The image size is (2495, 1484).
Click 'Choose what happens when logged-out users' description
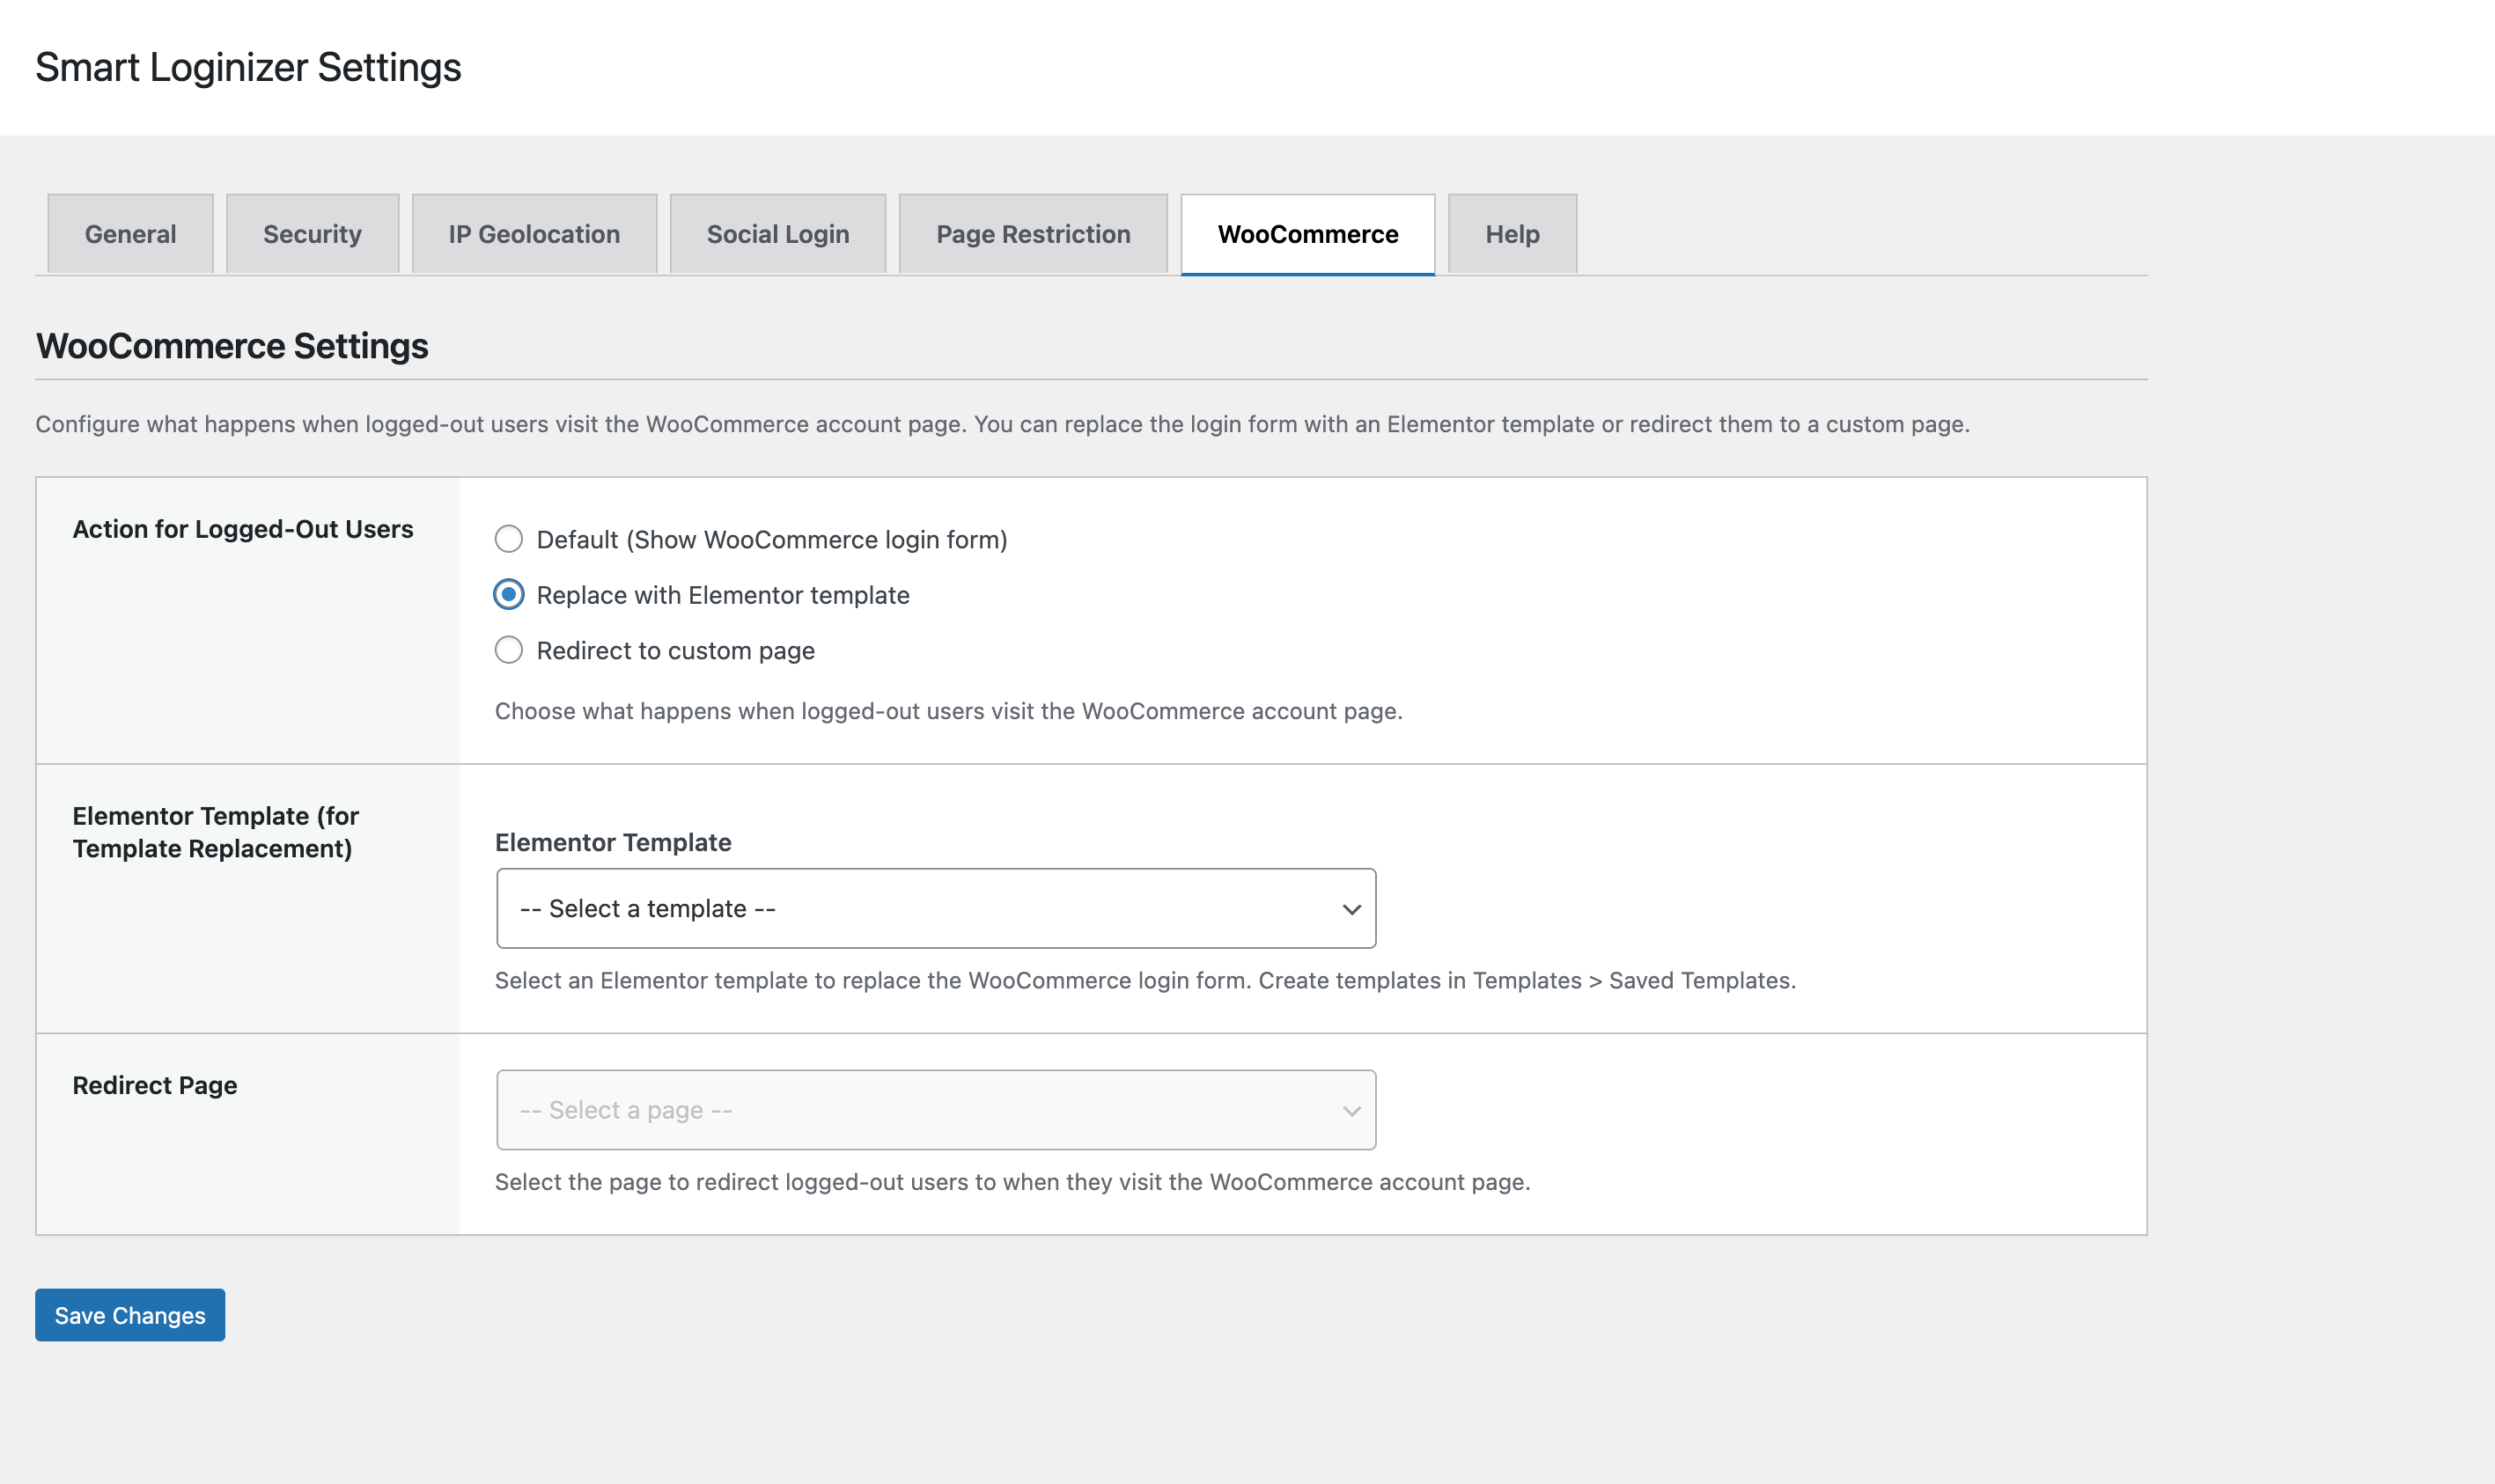tap(949, 711)
